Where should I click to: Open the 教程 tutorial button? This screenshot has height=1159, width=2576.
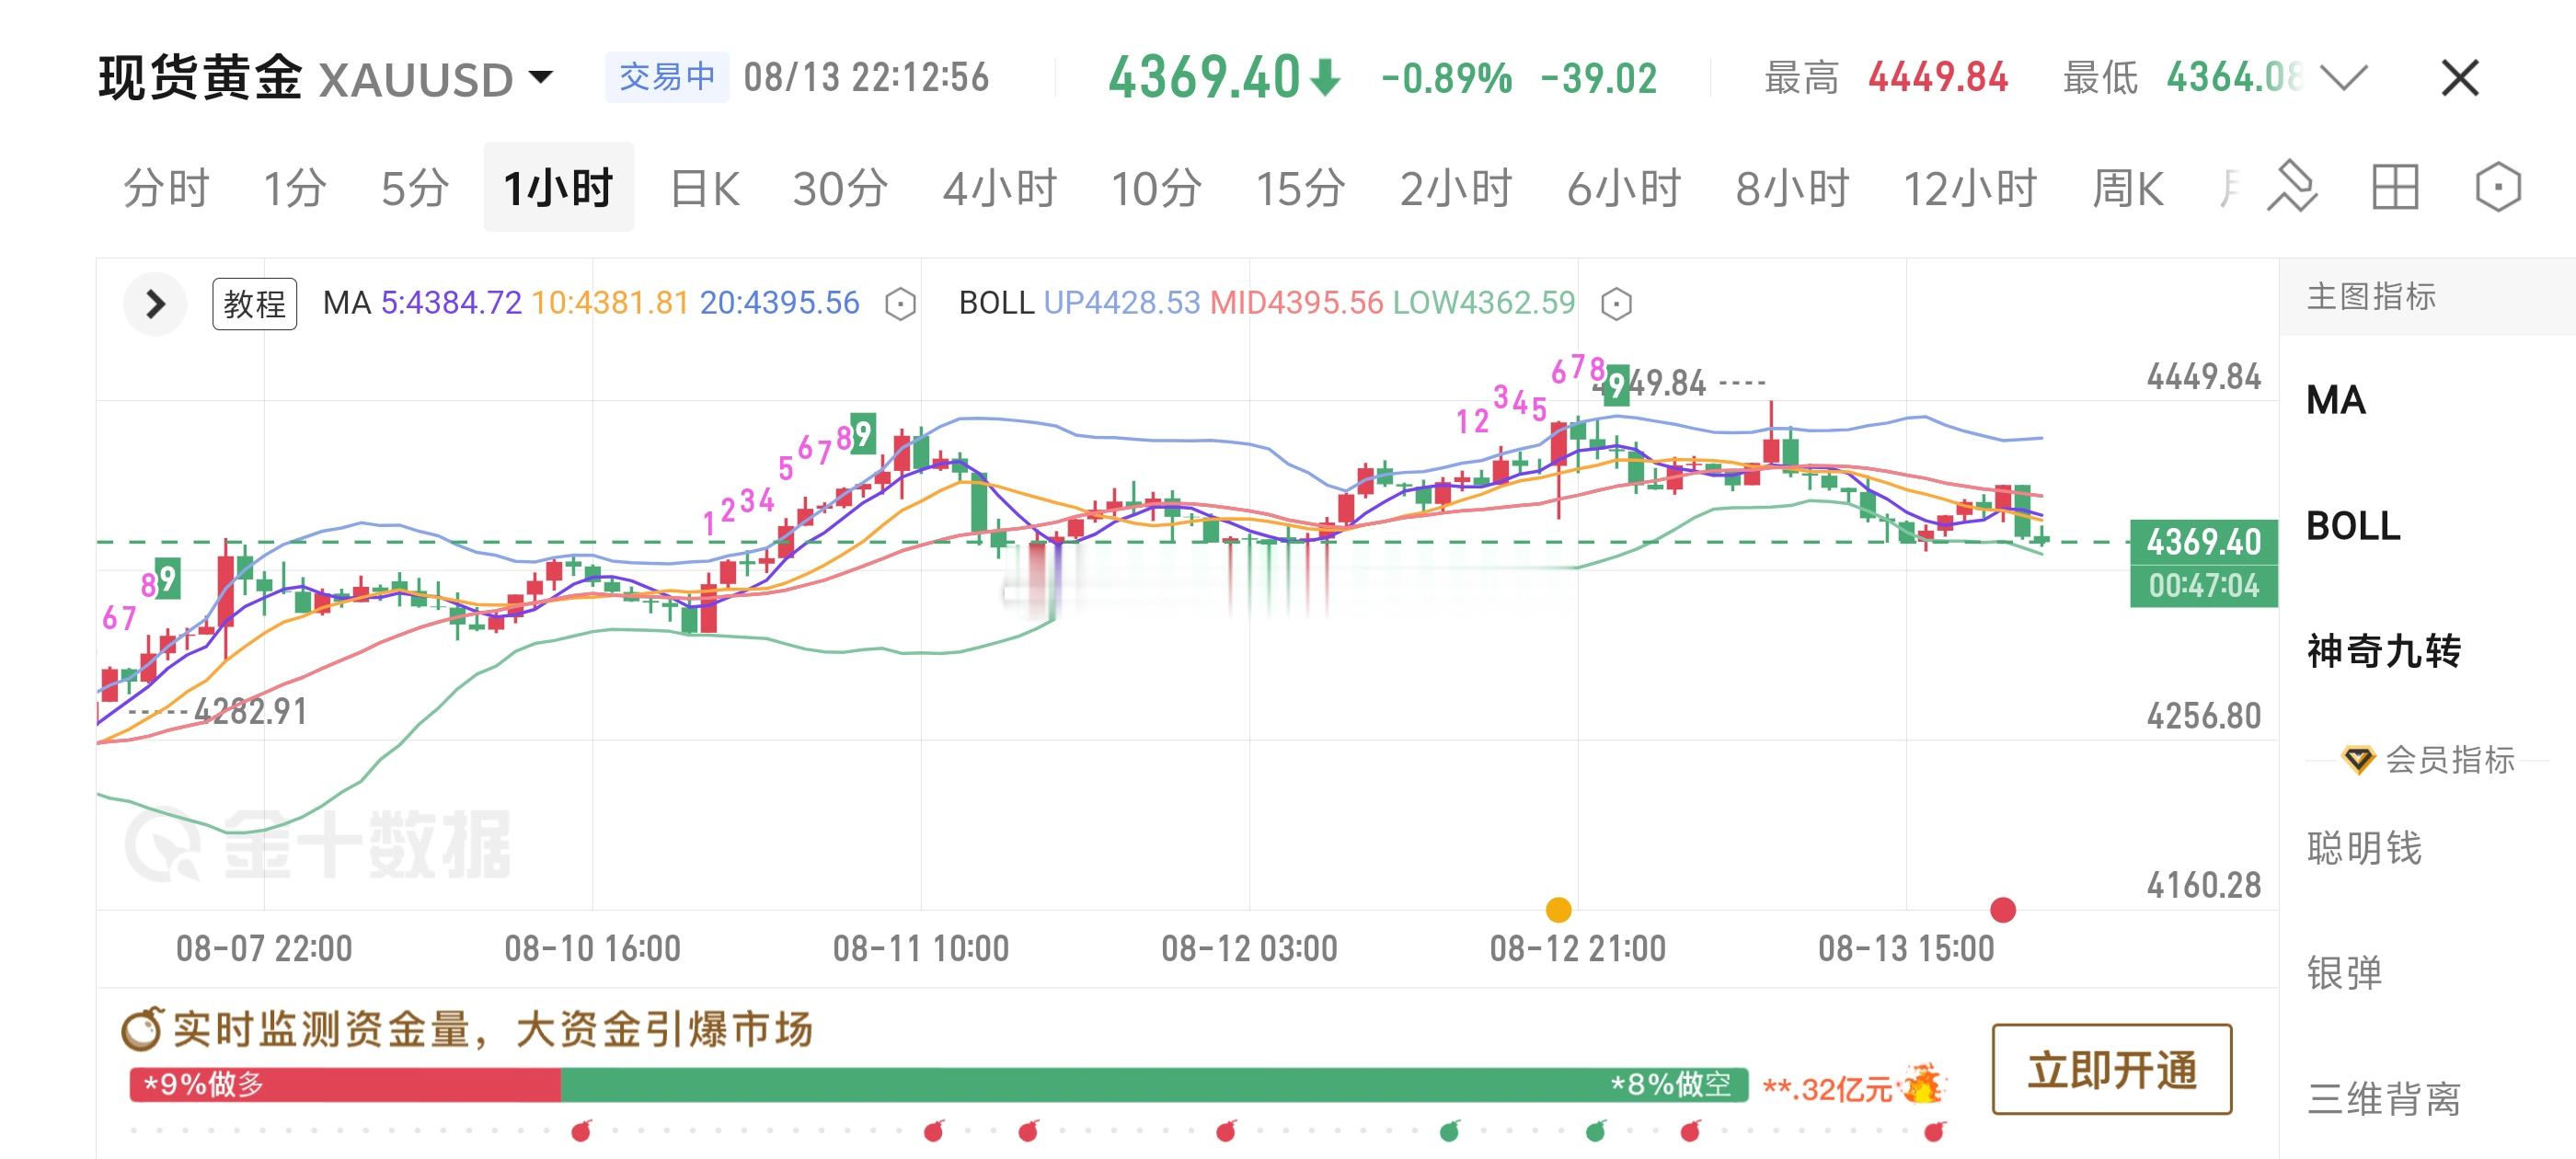pos(254,303)
